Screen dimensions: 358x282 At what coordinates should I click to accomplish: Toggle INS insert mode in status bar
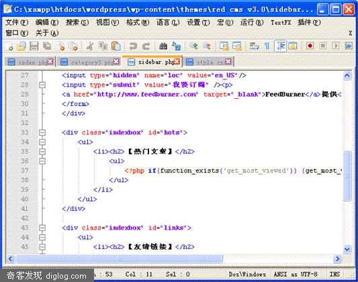[x=334, y=274]
